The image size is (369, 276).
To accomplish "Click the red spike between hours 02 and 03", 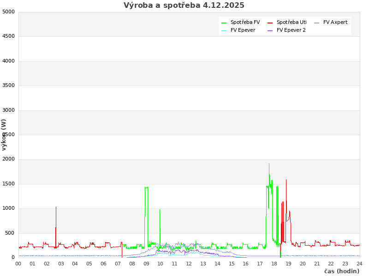I will [56, 208].
